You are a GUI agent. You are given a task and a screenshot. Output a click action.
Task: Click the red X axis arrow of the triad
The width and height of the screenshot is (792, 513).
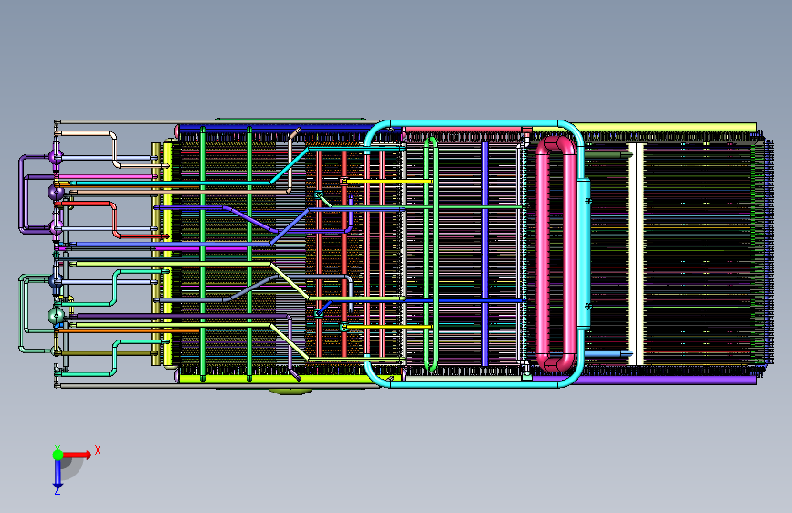tap(77, 455)
